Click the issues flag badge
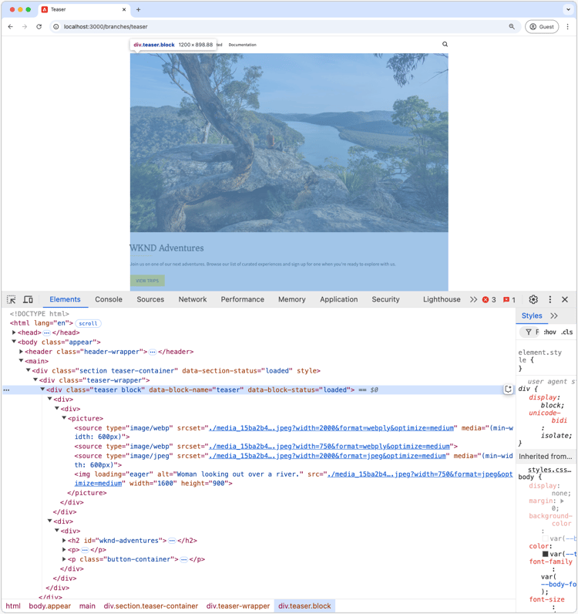578x614 pixels. (x=509, y=299)
